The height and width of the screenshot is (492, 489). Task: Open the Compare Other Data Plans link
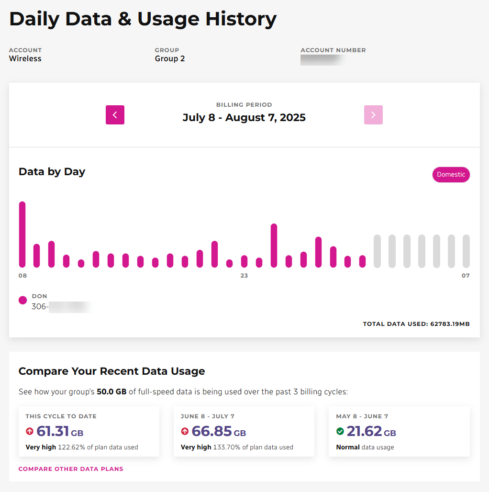coord(71,469)
